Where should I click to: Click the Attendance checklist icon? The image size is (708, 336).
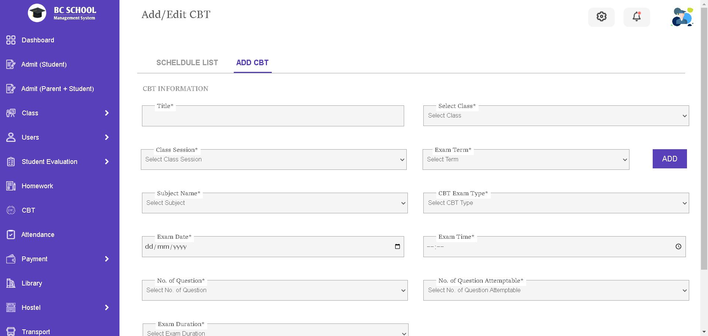coord(11,235)
